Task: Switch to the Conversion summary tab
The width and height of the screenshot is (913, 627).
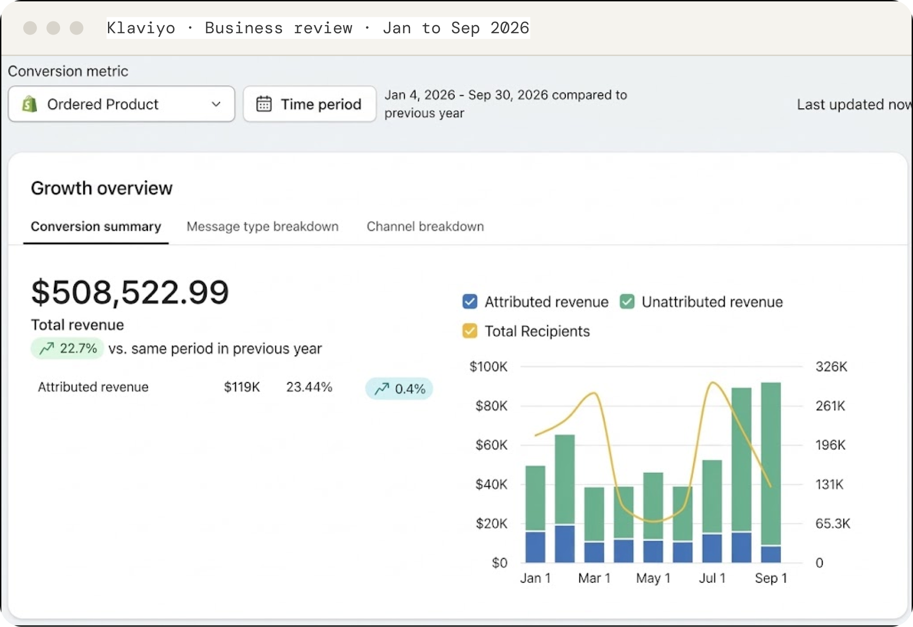Action: pos(96,227)
